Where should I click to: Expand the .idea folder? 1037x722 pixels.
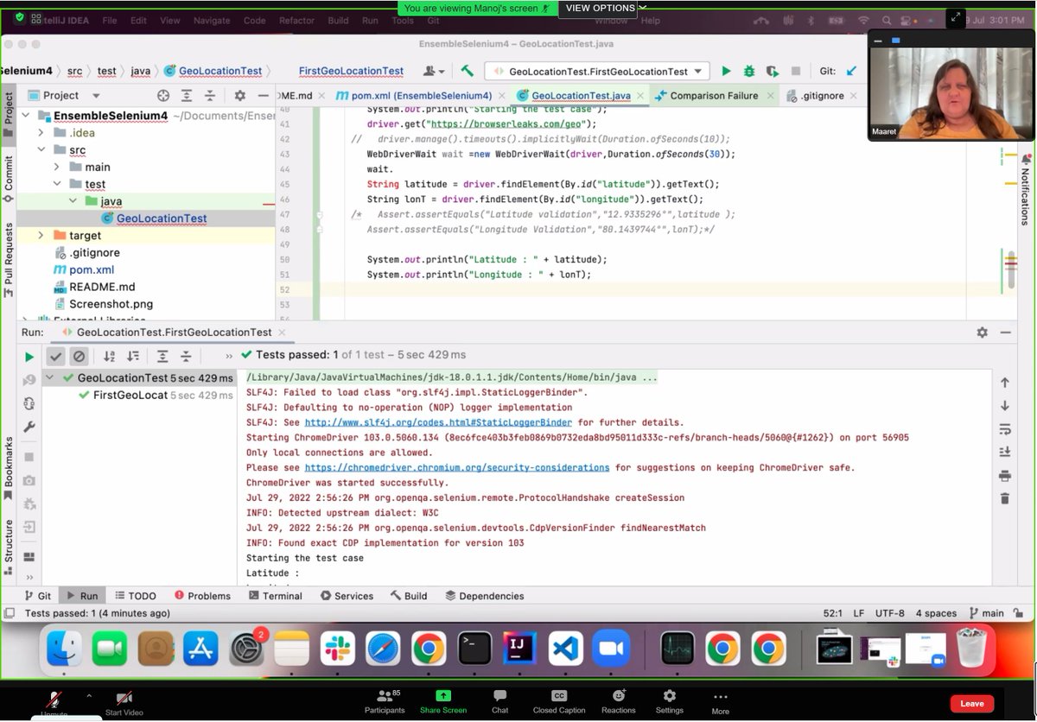pos(41,133)
